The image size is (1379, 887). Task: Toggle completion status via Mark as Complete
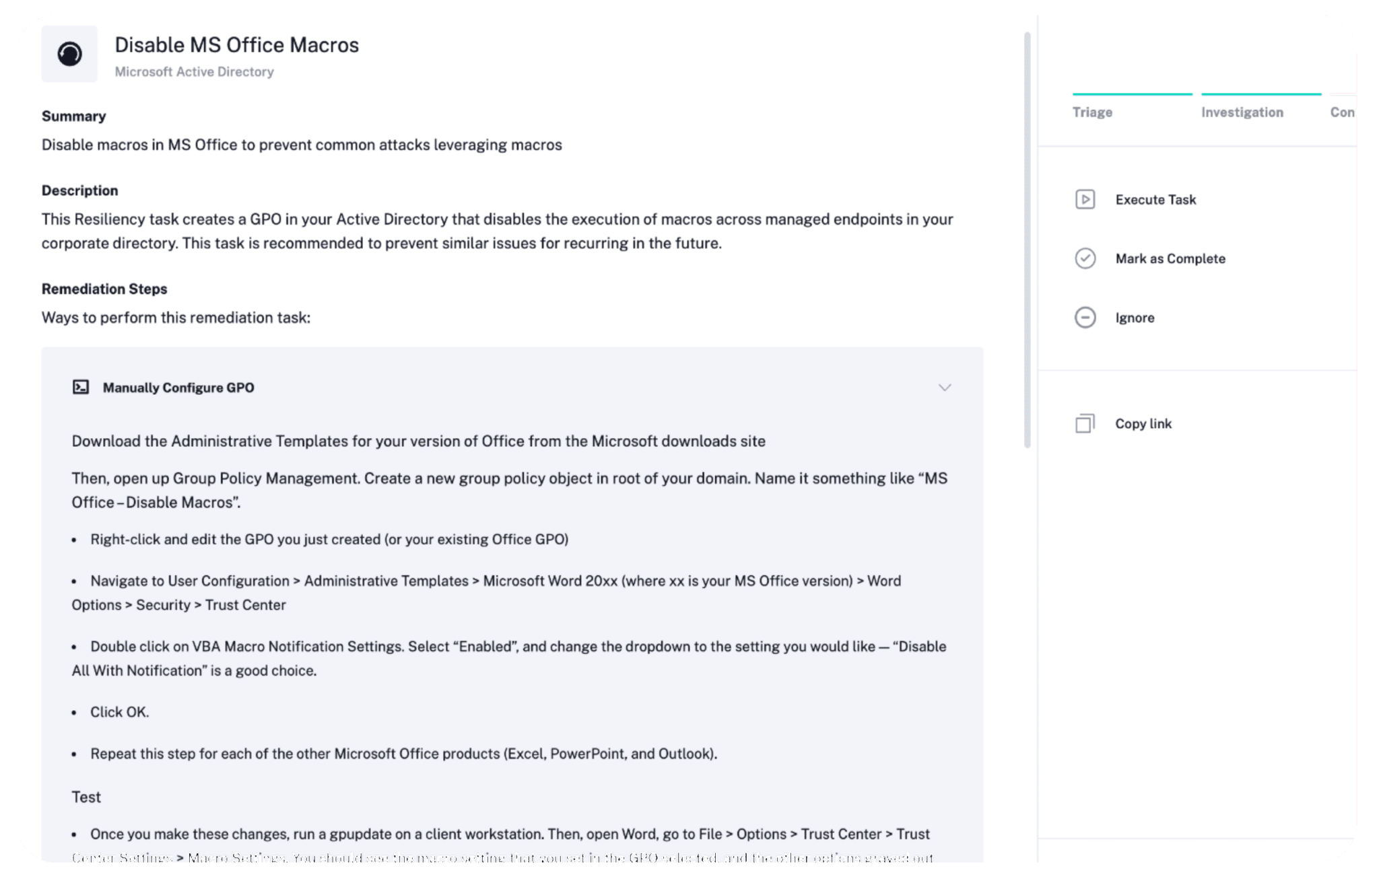1170,258
